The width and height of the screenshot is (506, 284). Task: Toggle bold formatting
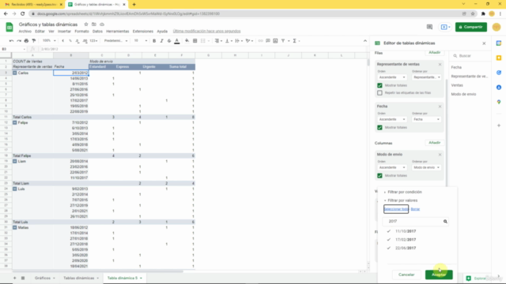(x=154, y=41)
